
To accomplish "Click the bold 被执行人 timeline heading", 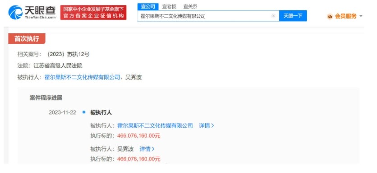I will [101, 112].
